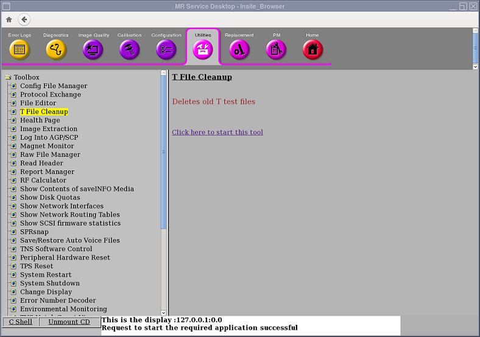Click scroll up arrow in toolbox list

163,73
